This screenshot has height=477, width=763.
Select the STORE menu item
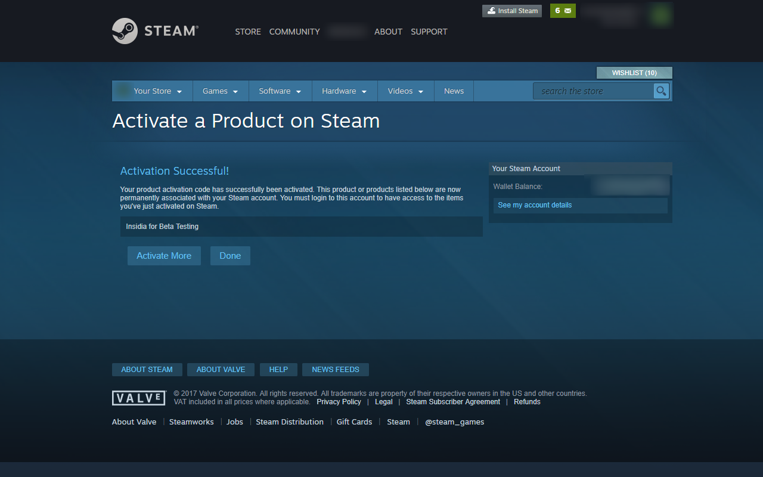247,32
